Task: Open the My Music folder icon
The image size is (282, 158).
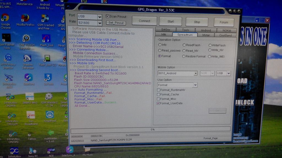Action: [x=88, y=152]
